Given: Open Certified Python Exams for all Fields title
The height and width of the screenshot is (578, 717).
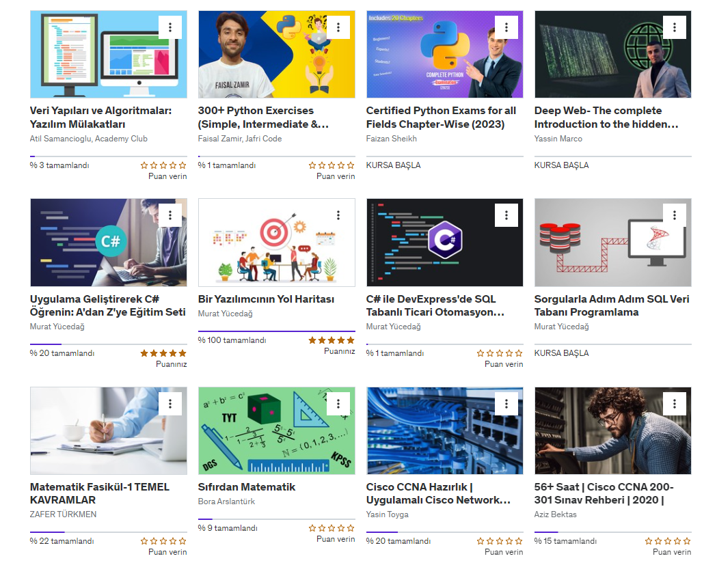Looking at the screenshot, I should pos(441,118).
